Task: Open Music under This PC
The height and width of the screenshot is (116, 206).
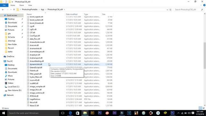Action: click(10, 76)
